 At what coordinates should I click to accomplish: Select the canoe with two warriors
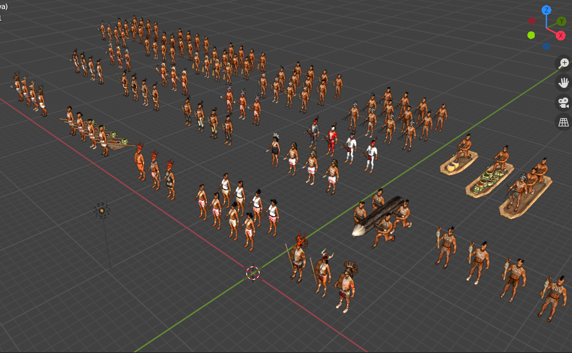pos(526,198)
